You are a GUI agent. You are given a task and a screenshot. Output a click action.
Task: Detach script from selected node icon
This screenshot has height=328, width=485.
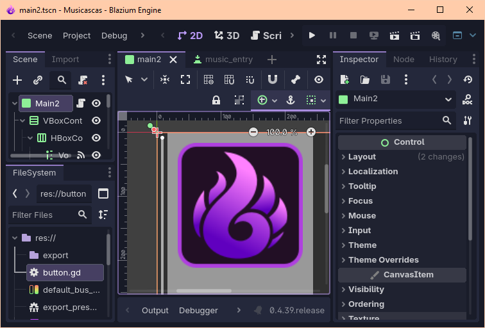[x=83, y=80]
